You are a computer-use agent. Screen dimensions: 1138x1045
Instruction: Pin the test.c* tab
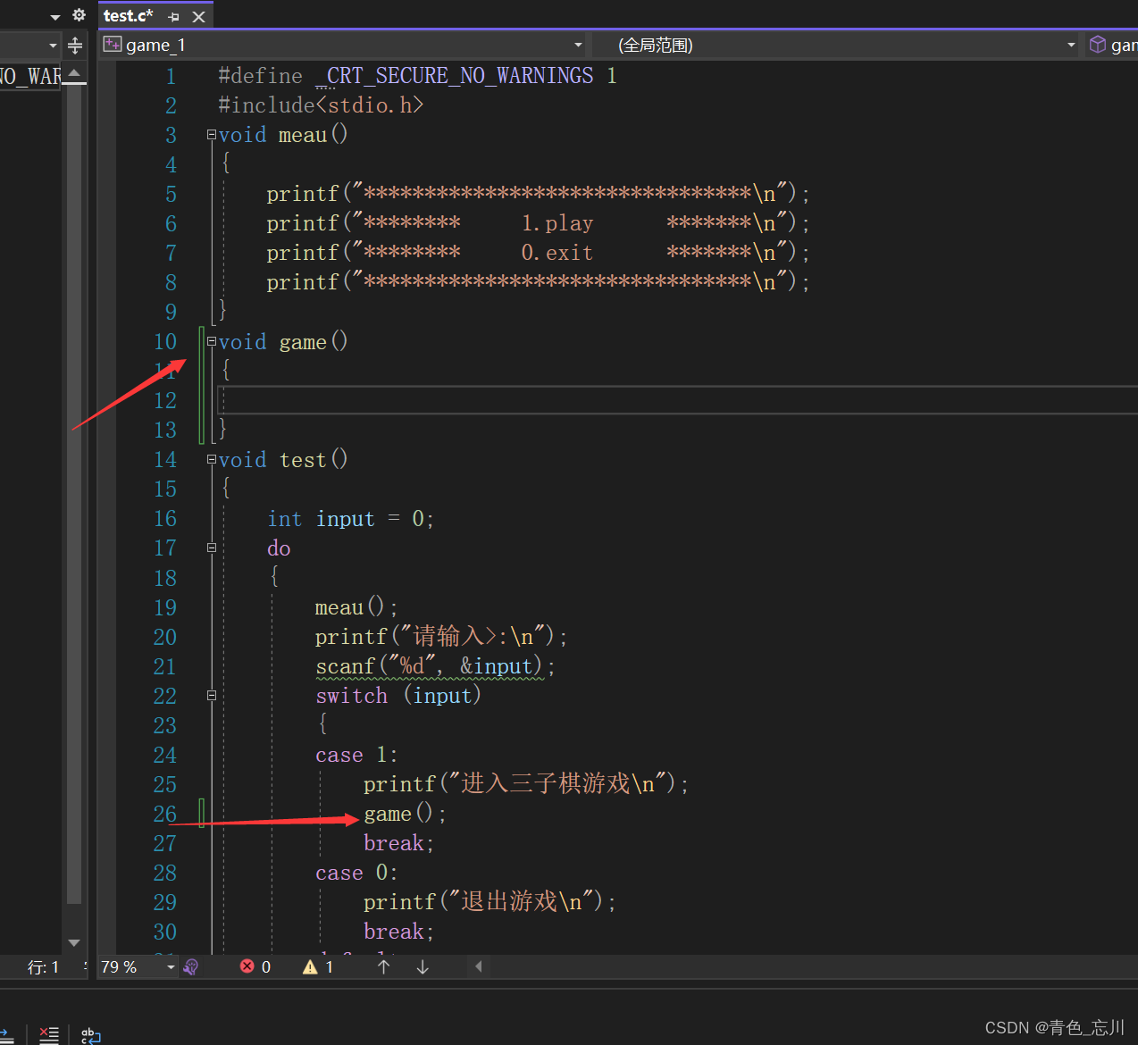(174, 17)
